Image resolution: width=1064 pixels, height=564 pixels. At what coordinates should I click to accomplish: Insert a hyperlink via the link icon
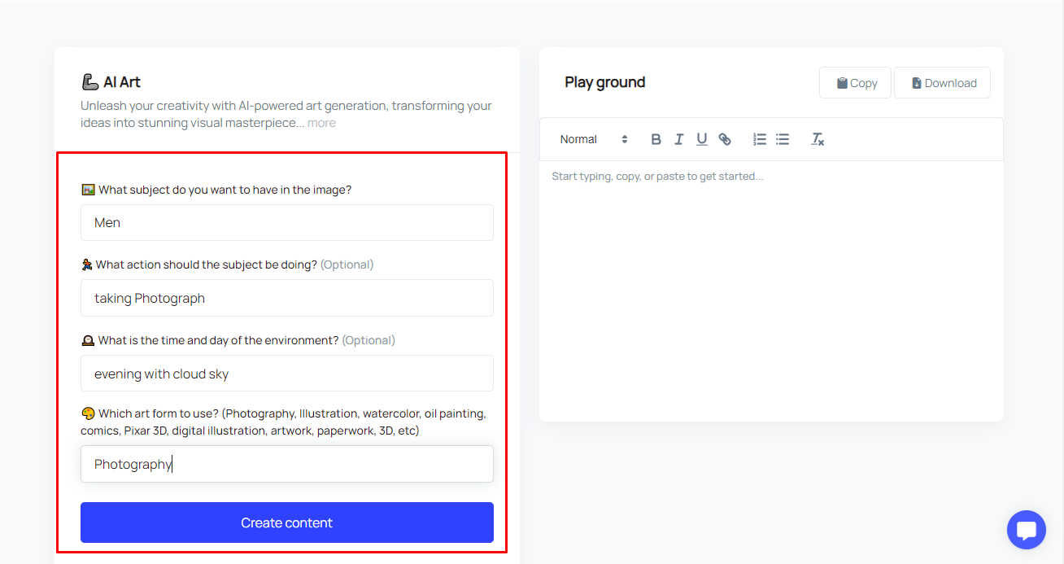tap(725, 139)
